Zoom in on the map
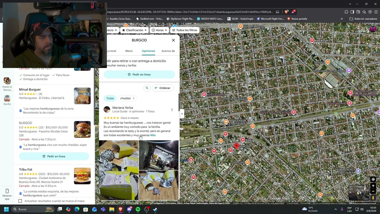 click(x=373, y=186)
